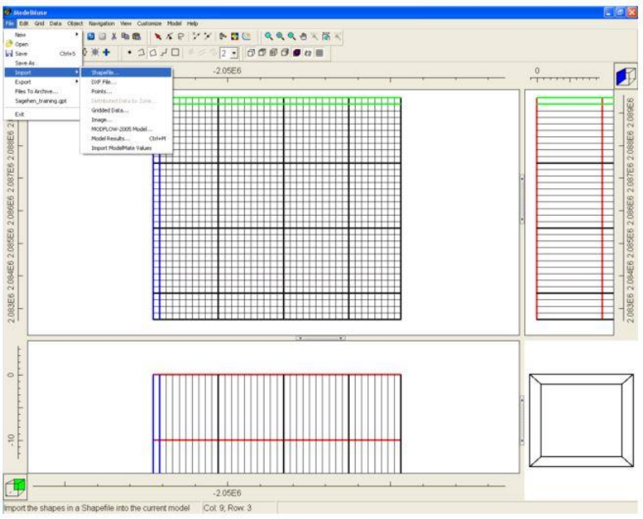Click the color grid toolbar icon
Image resolution: width=643 pixels, height=519 pixels.
tap(234, 37)
